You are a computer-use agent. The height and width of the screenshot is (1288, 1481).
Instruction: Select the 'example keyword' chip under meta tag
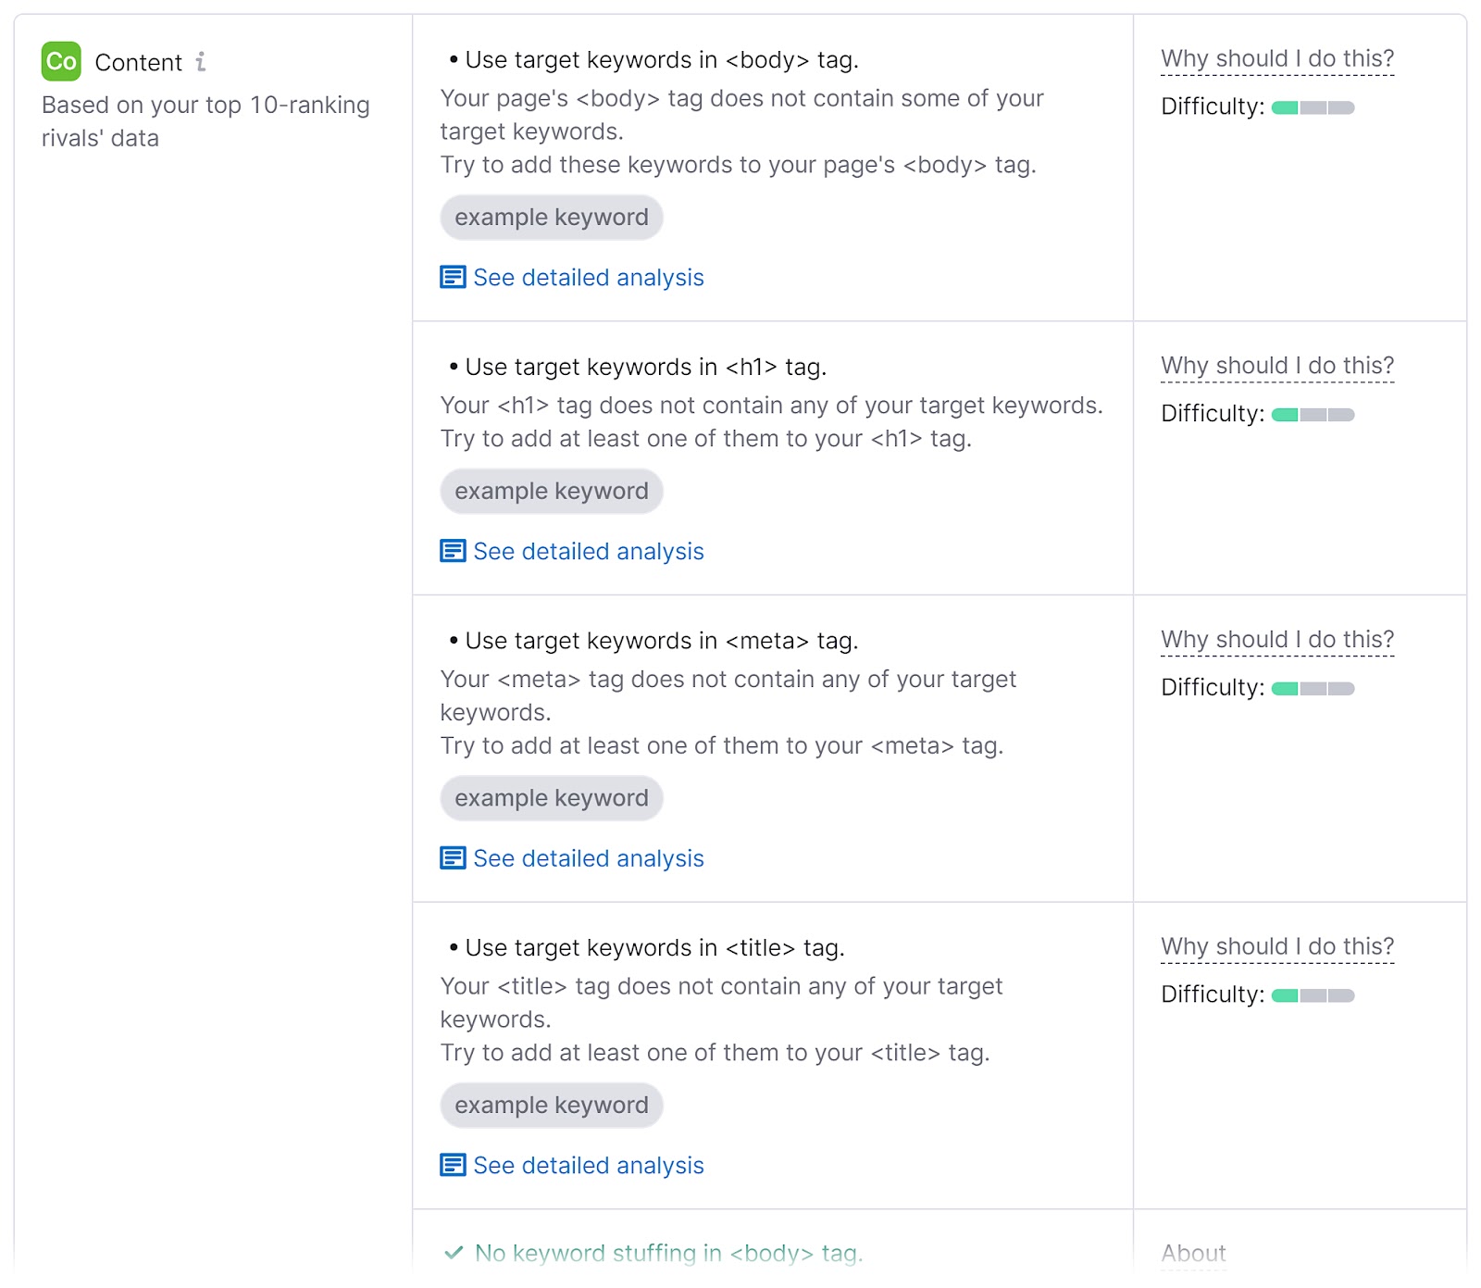[x=551, y=797]
